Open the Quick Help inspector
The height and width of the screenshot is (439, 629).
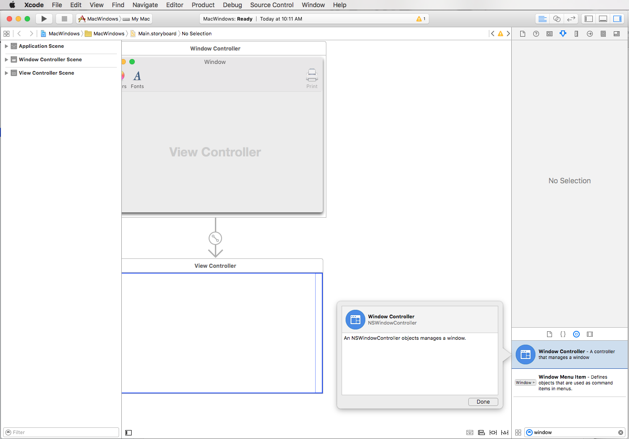click(x=536, y=34)
